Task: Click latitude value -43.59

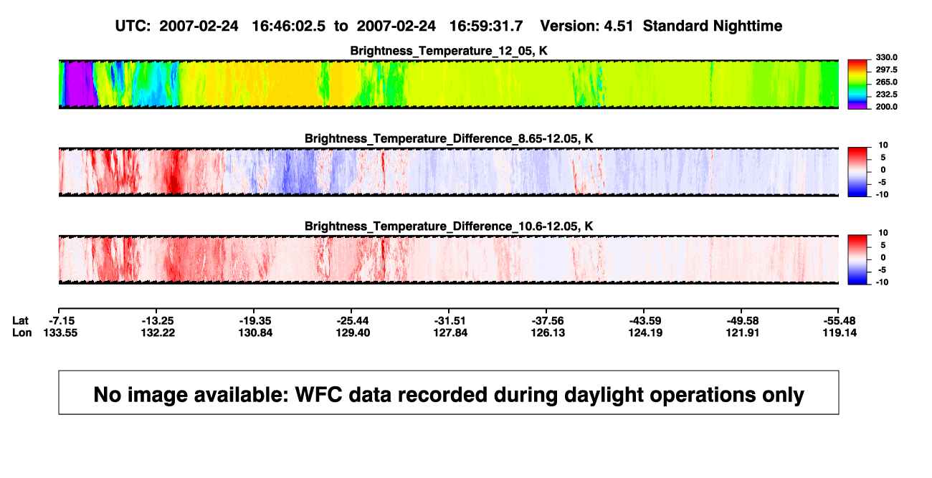Action: tap(644, 320)
